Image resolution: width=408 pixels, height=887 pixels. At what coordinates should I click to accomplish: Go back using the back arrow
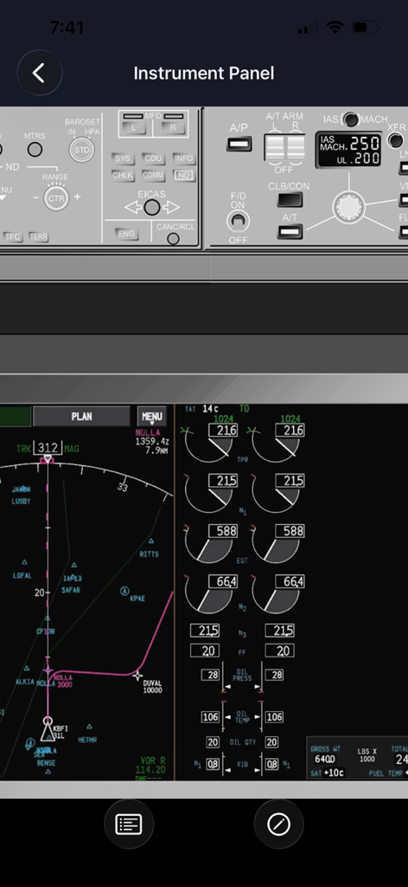click(x=39, y=73)
